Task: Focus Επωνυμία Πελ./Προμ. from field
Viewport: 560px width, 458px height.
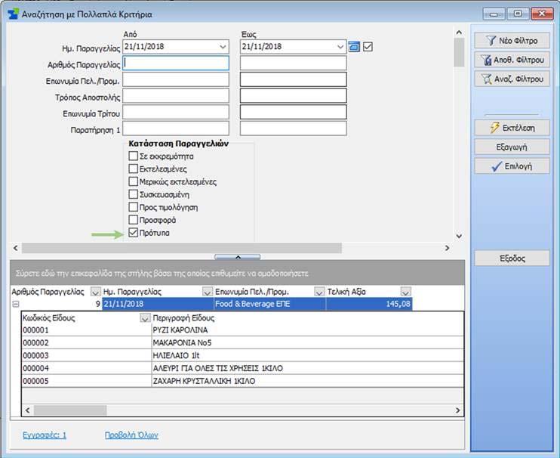Action: (176, 79)
